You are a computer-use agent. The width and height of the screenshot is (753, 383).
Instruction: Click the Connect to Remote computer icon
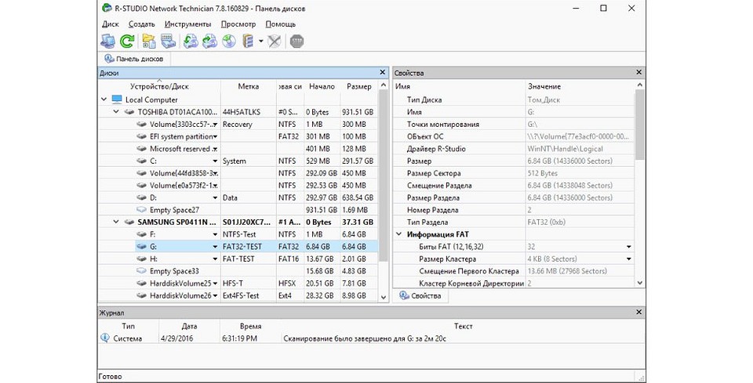click(x=107, y=42)
